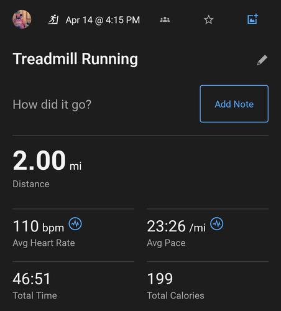The width and height of the screenshot is (281, 311).
Task: Select the 199 total calories value
Action: point(160,279)
